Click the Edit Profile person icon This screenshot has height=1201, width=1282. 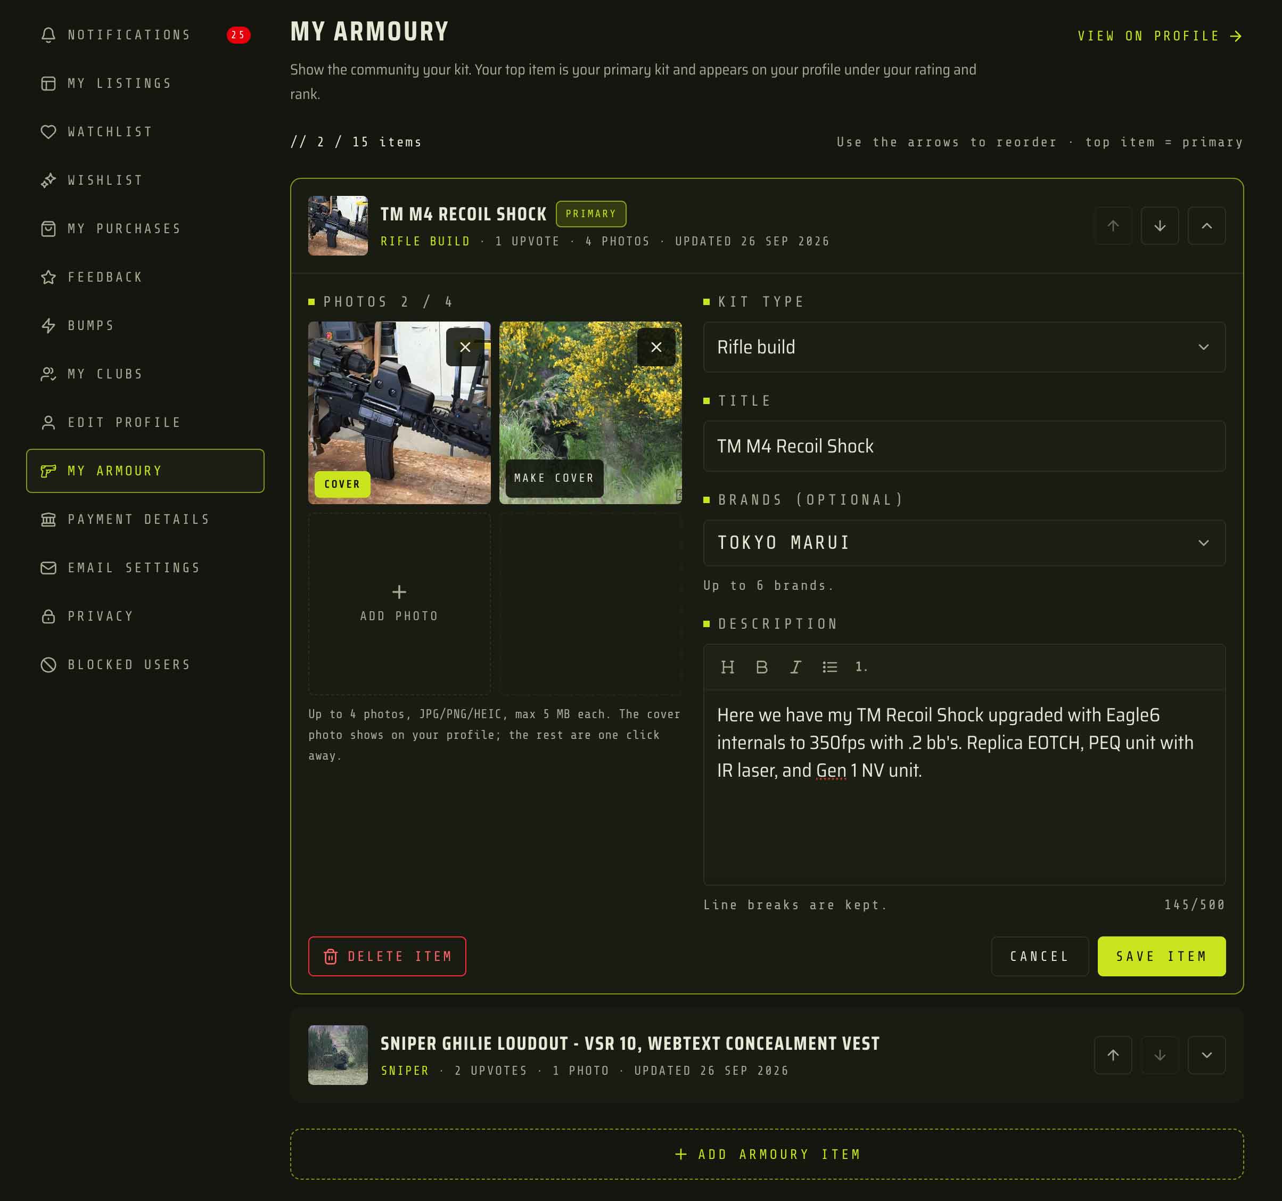coord(48,422)
